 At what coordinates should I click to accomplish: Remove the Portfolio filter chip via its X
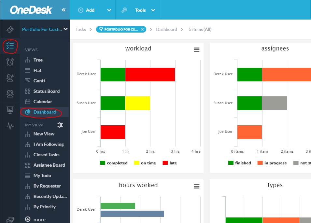pos(142,29)
